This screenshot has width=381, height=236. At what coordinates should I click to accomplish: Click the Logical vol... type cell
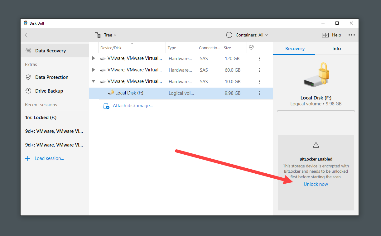181,93
